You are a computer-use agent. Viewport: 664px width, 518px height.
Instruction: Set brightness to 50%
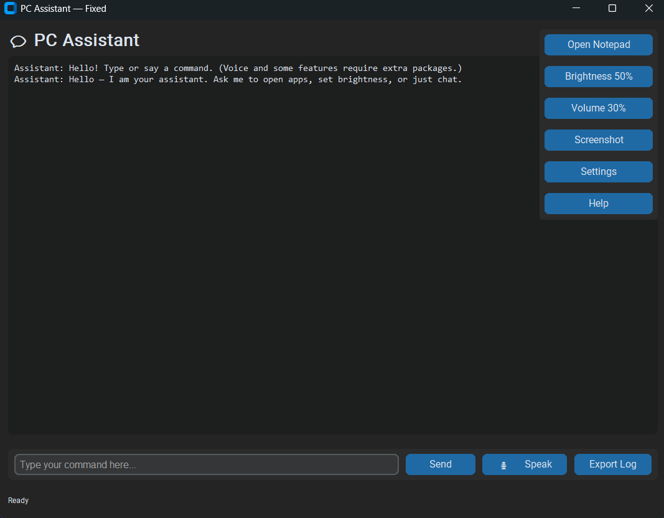point(598,76)
